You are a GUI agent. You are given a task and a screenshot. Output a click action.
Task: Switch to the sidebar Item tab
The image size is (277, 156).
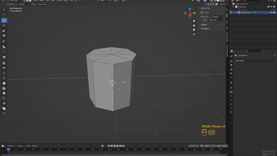(x=227, y=9)
